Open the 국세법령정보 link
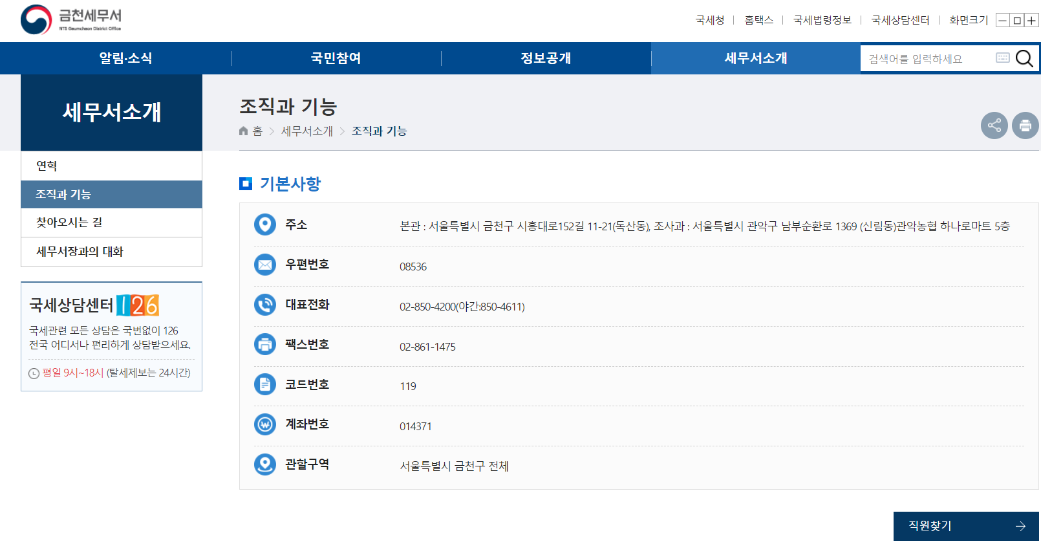Screen dimensions: 1041x546 click(x=822, y=20)
